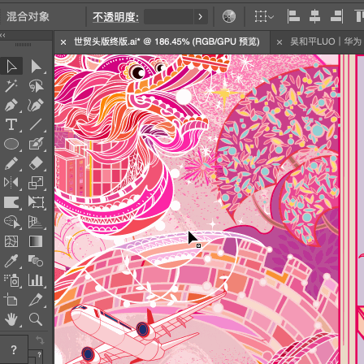Click the 混合对象 selection type label
This screenshot has height=364, width=364.
pos(28,16)
